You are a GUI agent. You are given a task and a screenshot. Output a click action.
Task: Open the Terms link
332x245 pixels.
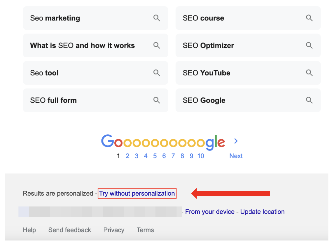coord(145,230)
